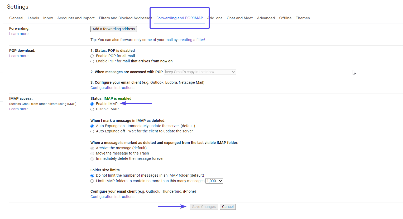Image resolution: width=403 pixels, height=219 pixels.
Task: Open Filters and Blocked Addresses tab
Action: [x=125, y=18]
